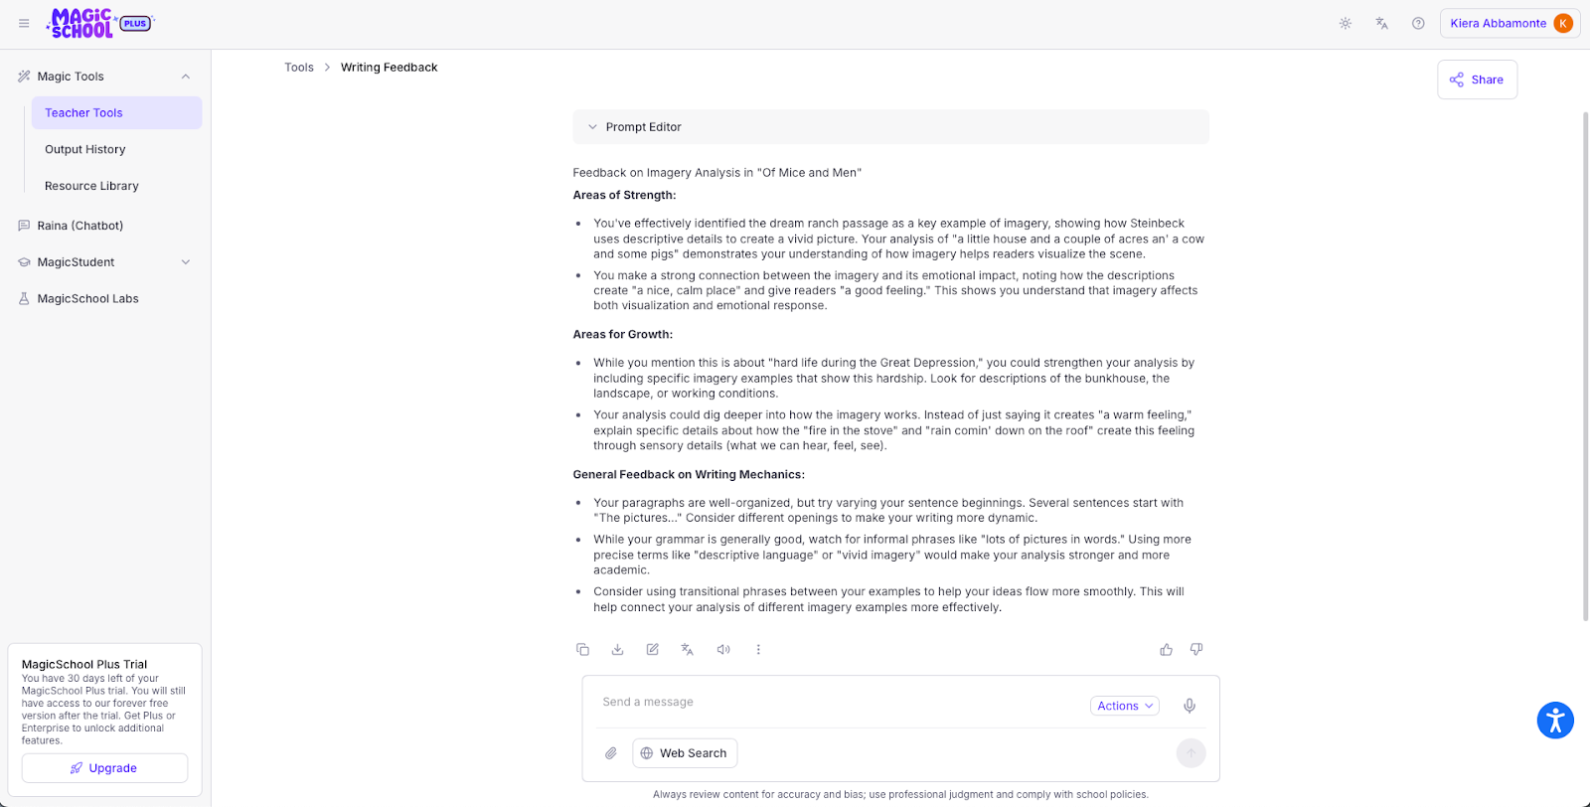Image resolution: width=1590 pixels, height=807 pixels.
Task: Open the Actions dropdown in the message box
Action: click(1123, 706)
